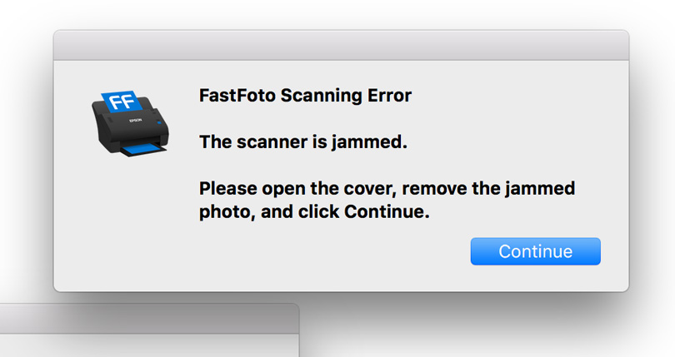675x357 pixels.
Task: Click the background window's content area below dialog
Action: 148,346
